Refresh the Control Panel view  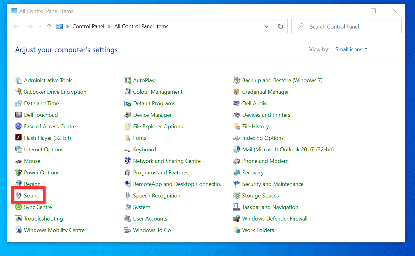280,26
